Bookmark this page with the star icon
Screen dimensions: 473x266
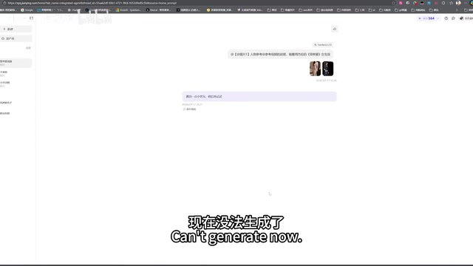(x=393, y=3)
